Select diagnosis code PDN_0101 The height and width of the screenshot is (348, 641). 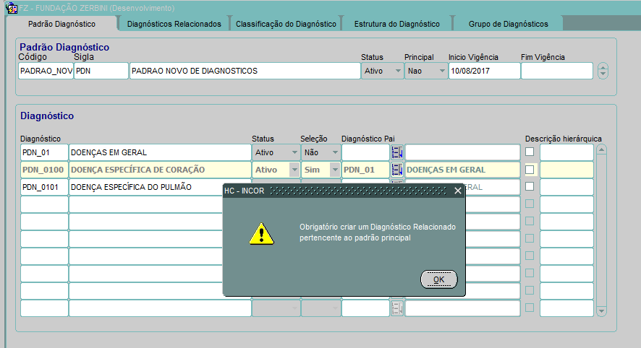coord(44,187)
